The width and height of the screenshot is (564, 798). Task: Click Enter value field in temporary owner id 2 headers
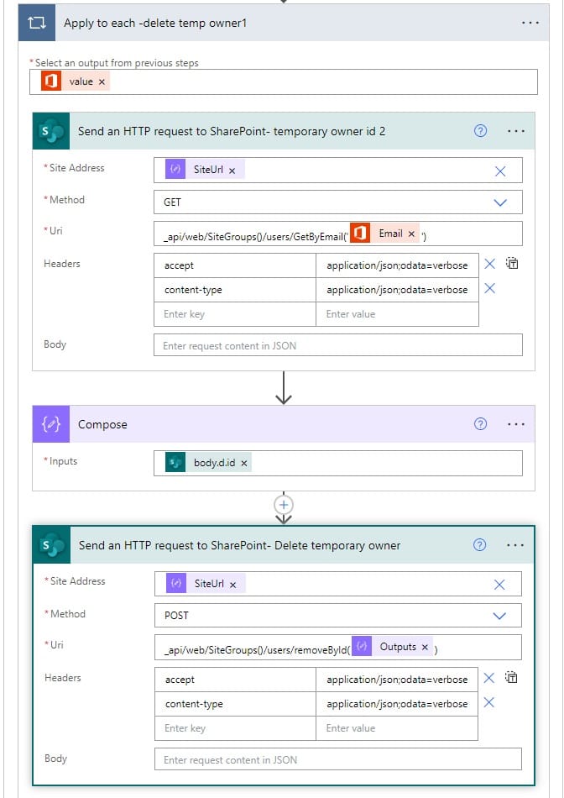[397, 314]
